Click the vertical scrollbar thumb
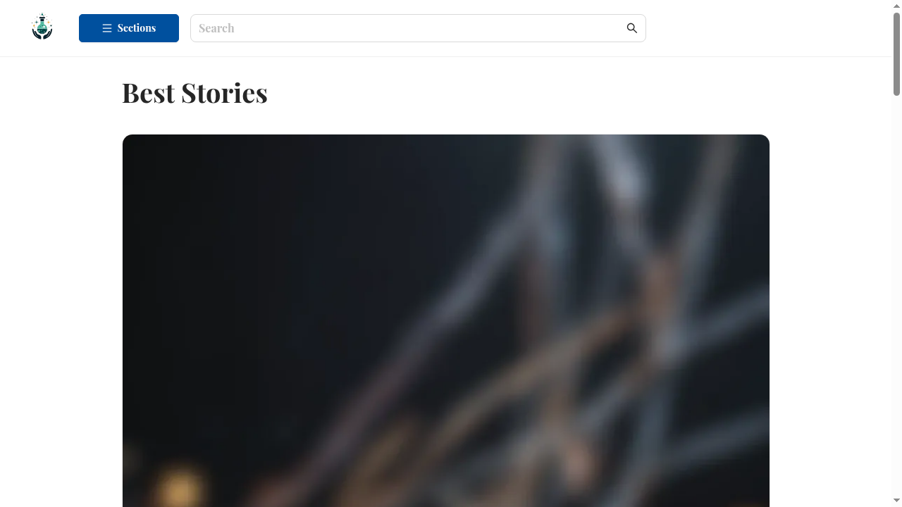The height and width of the screenshot is (507, 902). click(896, 54)
